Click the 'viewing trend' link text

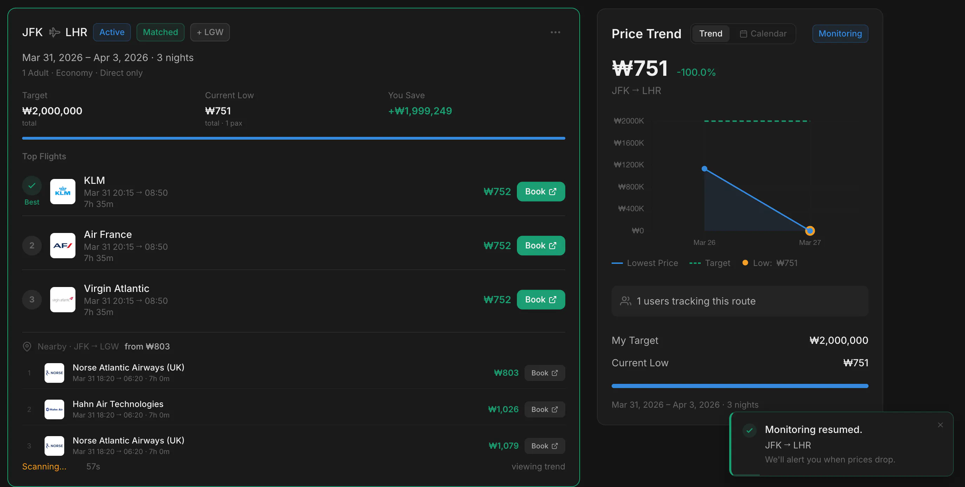pos(538,466)
